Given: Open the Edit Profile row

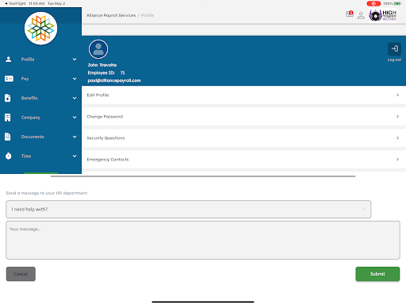Looking at the screenshot, I should click(x=243, y=95).
